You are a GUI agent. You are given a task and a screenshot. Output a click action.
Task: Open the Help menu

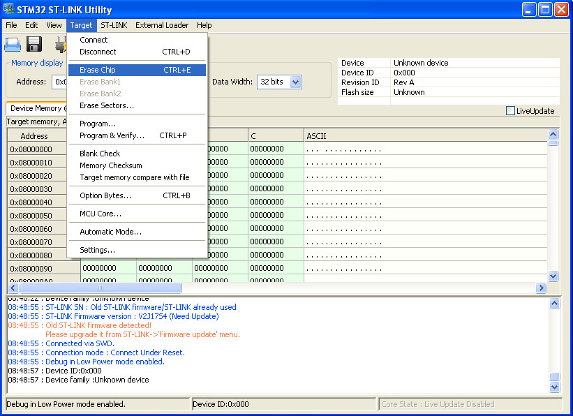click(x=204, y=25)
